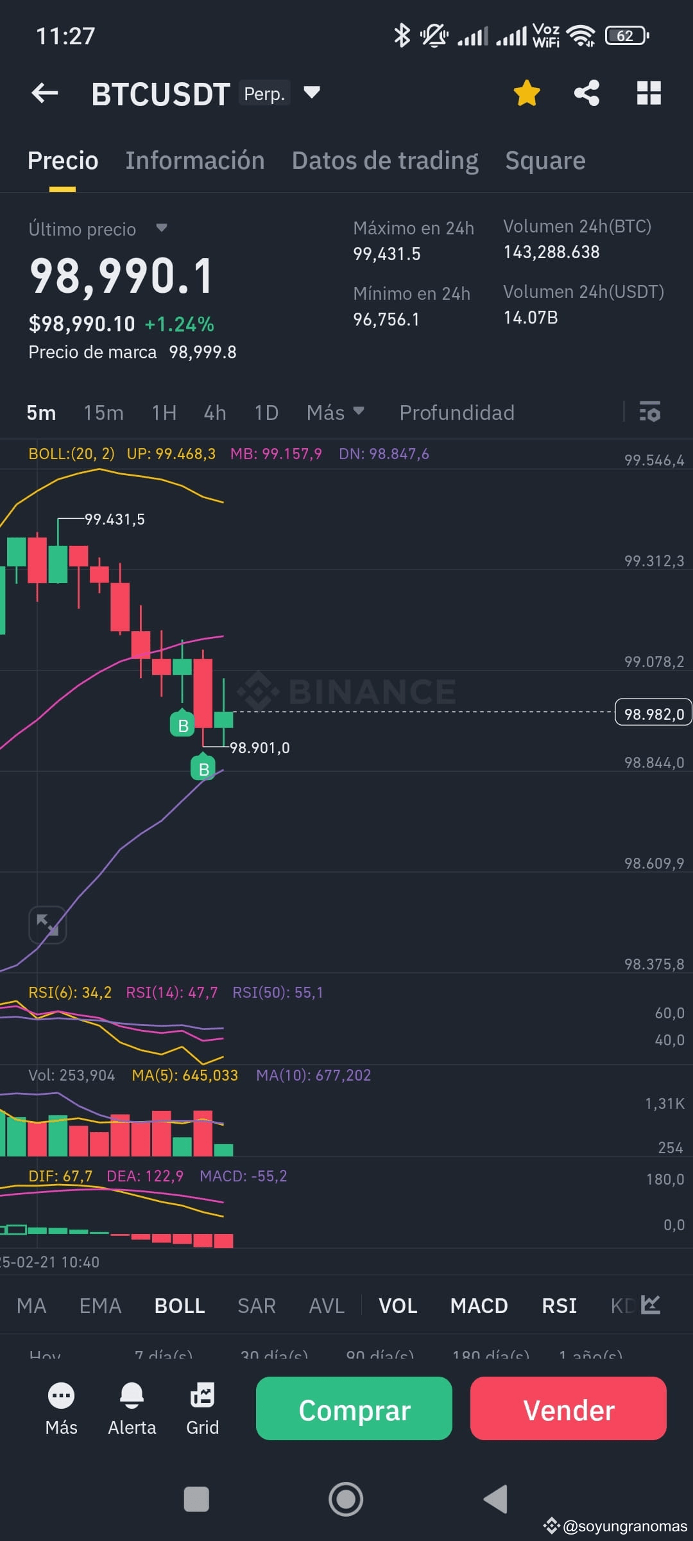Viewport: 693px width, 1541px height.
Task: Tap Android recent apps square button
Action: 196,1499
